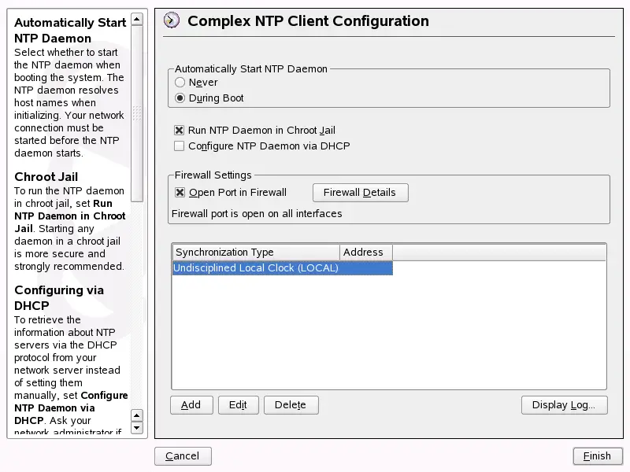Open the Firewall Details dialog

pos(360,192)
